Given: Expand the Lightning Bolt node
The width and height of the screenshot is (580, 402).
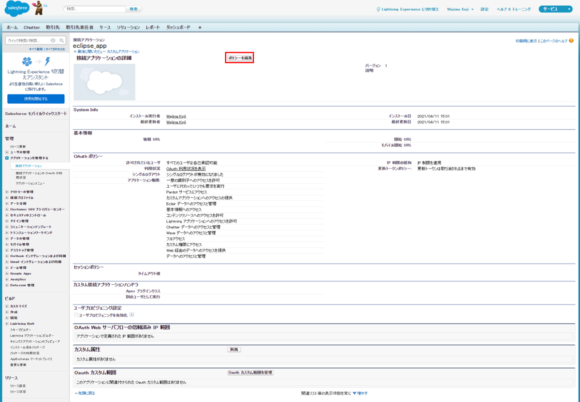Looking at the screenshot, I should [7, 323].
